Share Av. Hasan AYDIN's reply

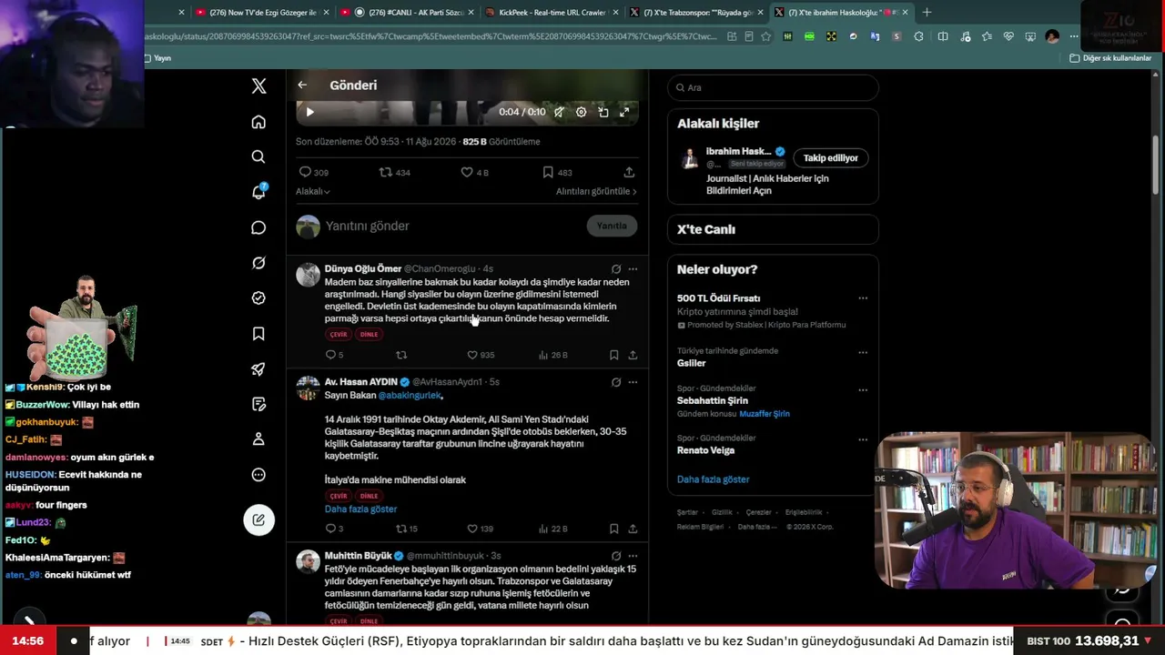(633, 529)
